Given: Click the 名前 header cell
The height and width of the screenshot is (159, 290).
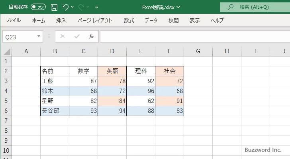Looking at the screenshot, I should tap(55, 71).
